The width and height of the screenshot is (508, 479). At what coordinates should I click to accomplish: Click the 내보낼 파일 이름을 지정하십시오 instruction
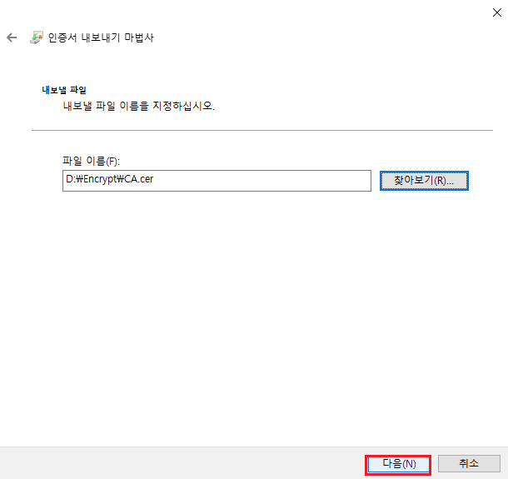[139, 106]
